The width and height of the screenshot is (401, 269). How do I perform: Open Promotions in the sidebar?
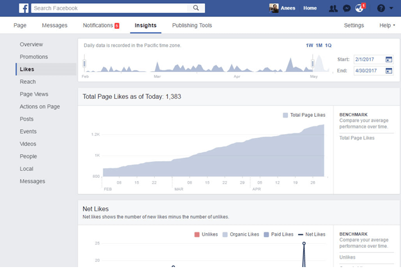click(34, 56)
